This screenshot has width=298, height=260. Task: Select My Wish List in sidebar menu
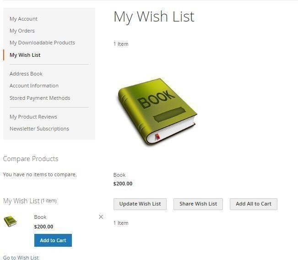pyautogui.click(x=25, y=55)
